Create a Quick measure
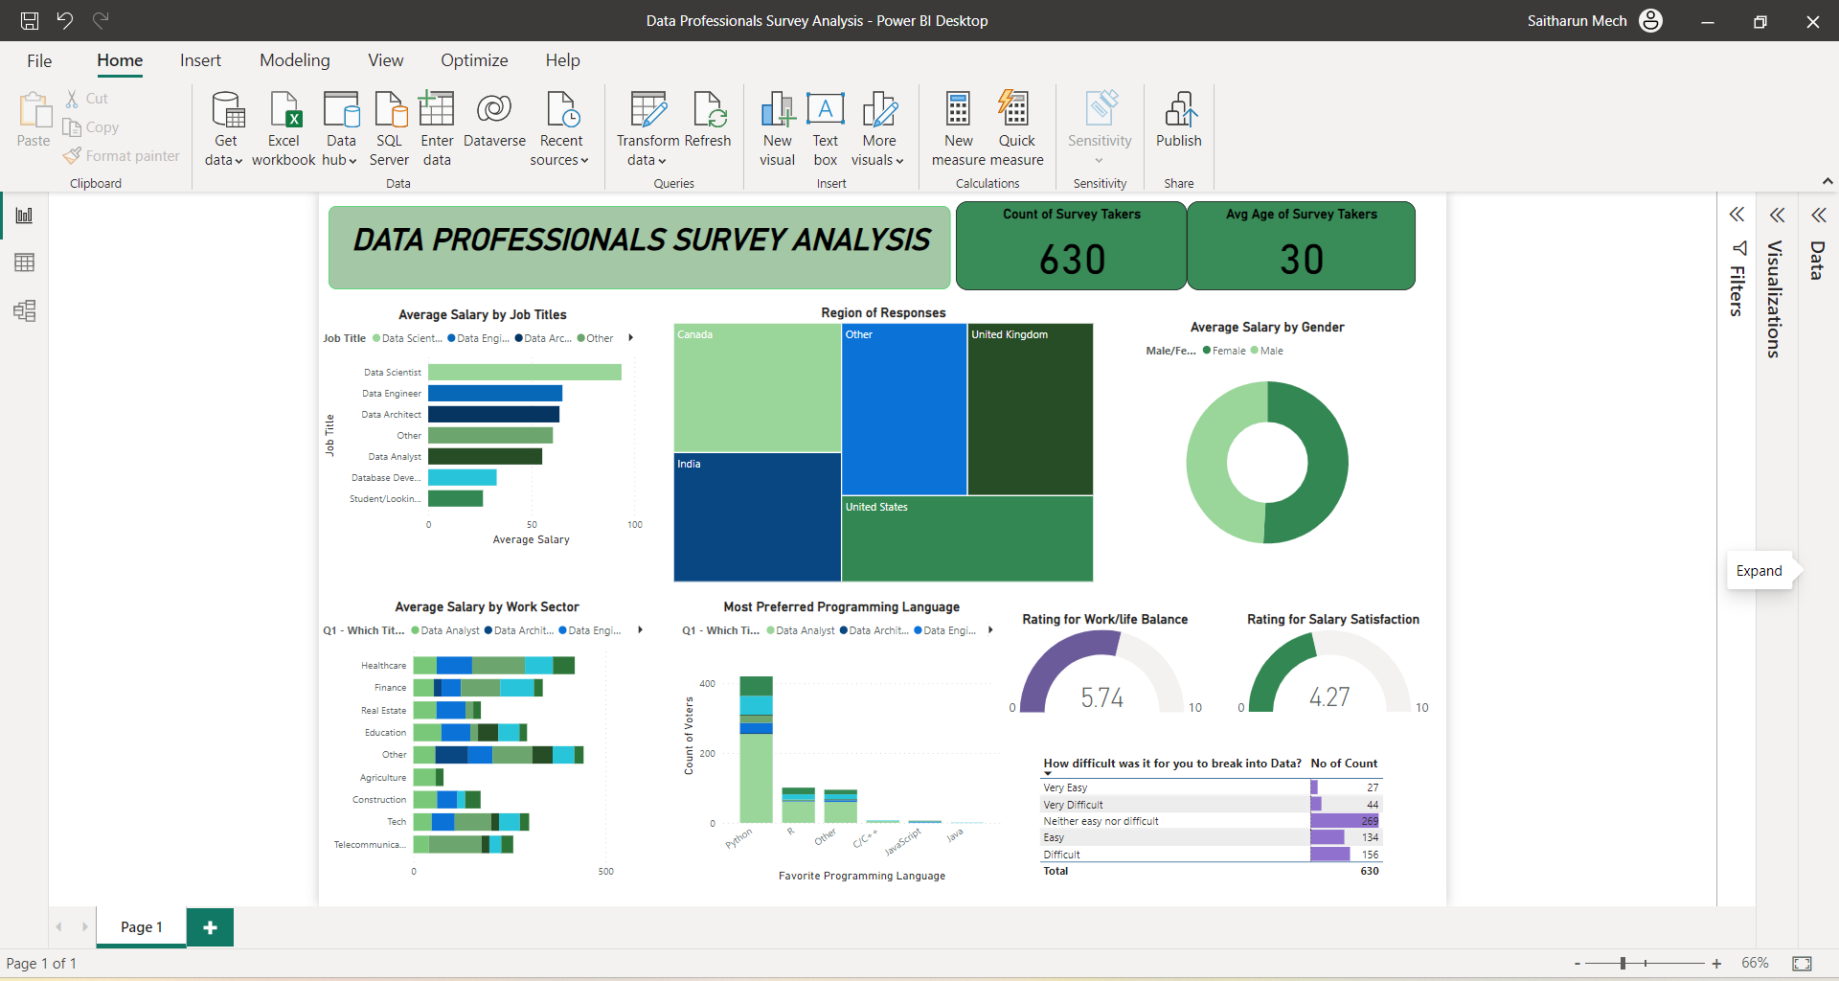1839x981 pixels. click(x=1016, y=129)
